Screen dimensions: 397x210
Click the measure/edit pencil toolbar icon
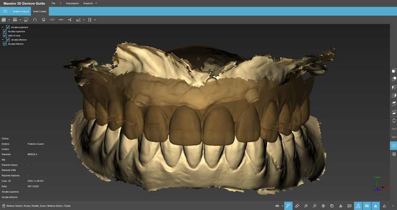[x=79, y=20]
